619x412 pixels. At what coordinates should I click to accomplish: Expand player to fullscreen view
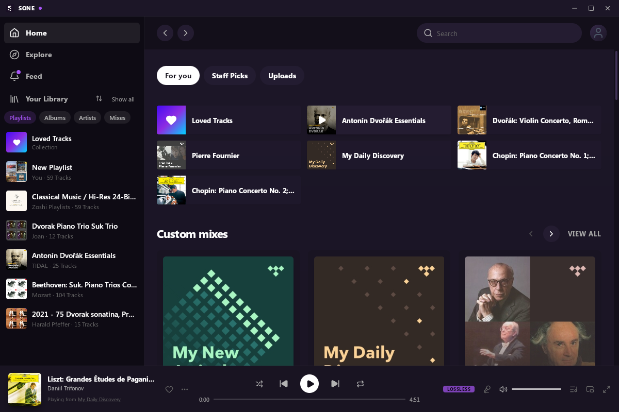coord(607,389)
